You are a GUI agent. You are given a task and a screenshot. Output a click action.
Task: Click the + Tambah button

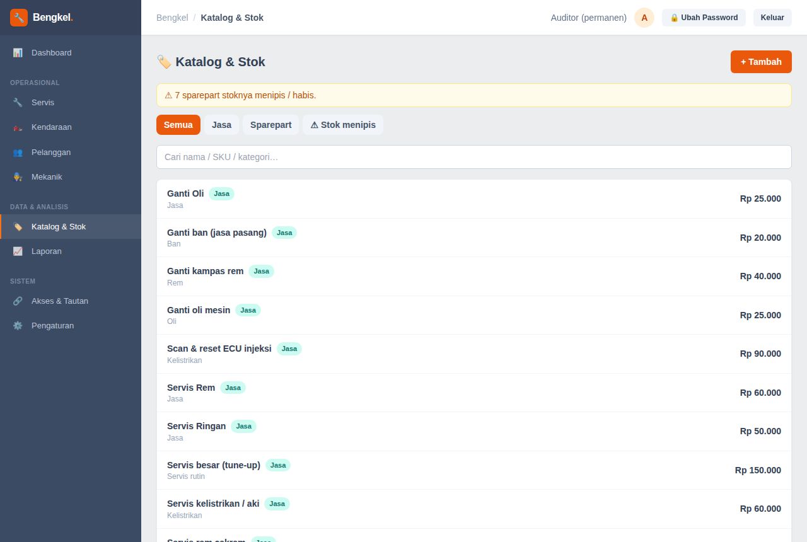tap(761, 62)
